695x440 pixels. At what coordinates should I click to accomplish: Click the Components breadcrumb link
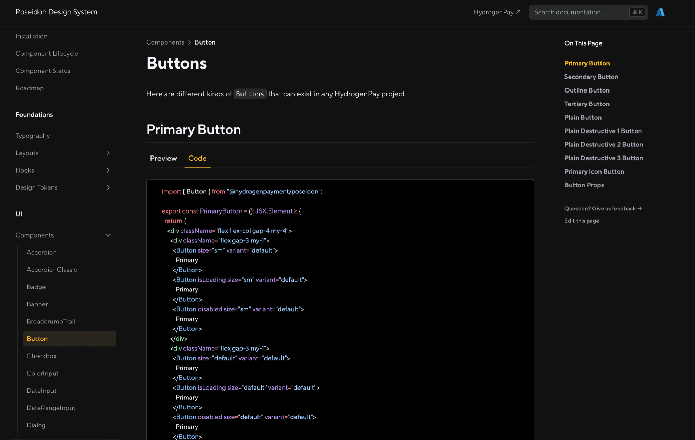pos(165,42)
